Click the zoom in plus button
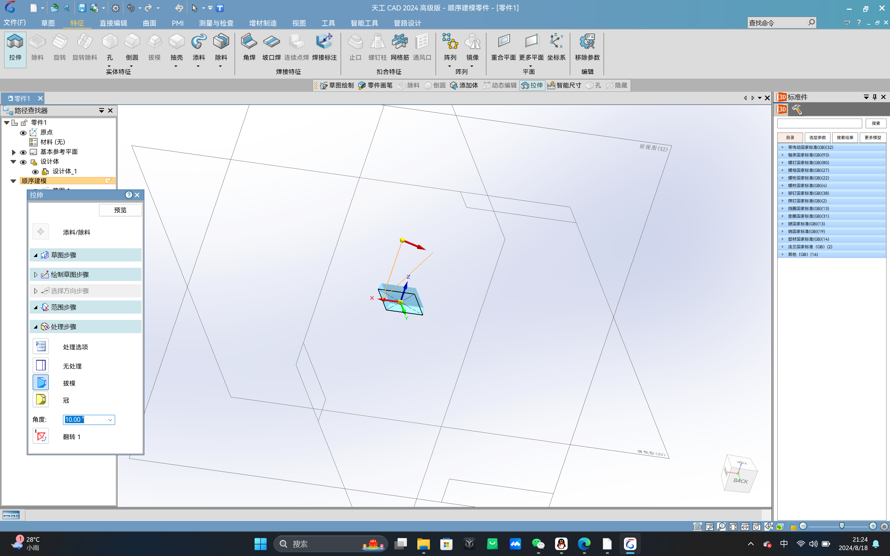The width and height of the screenshot is (890, 556). point(873,526)
